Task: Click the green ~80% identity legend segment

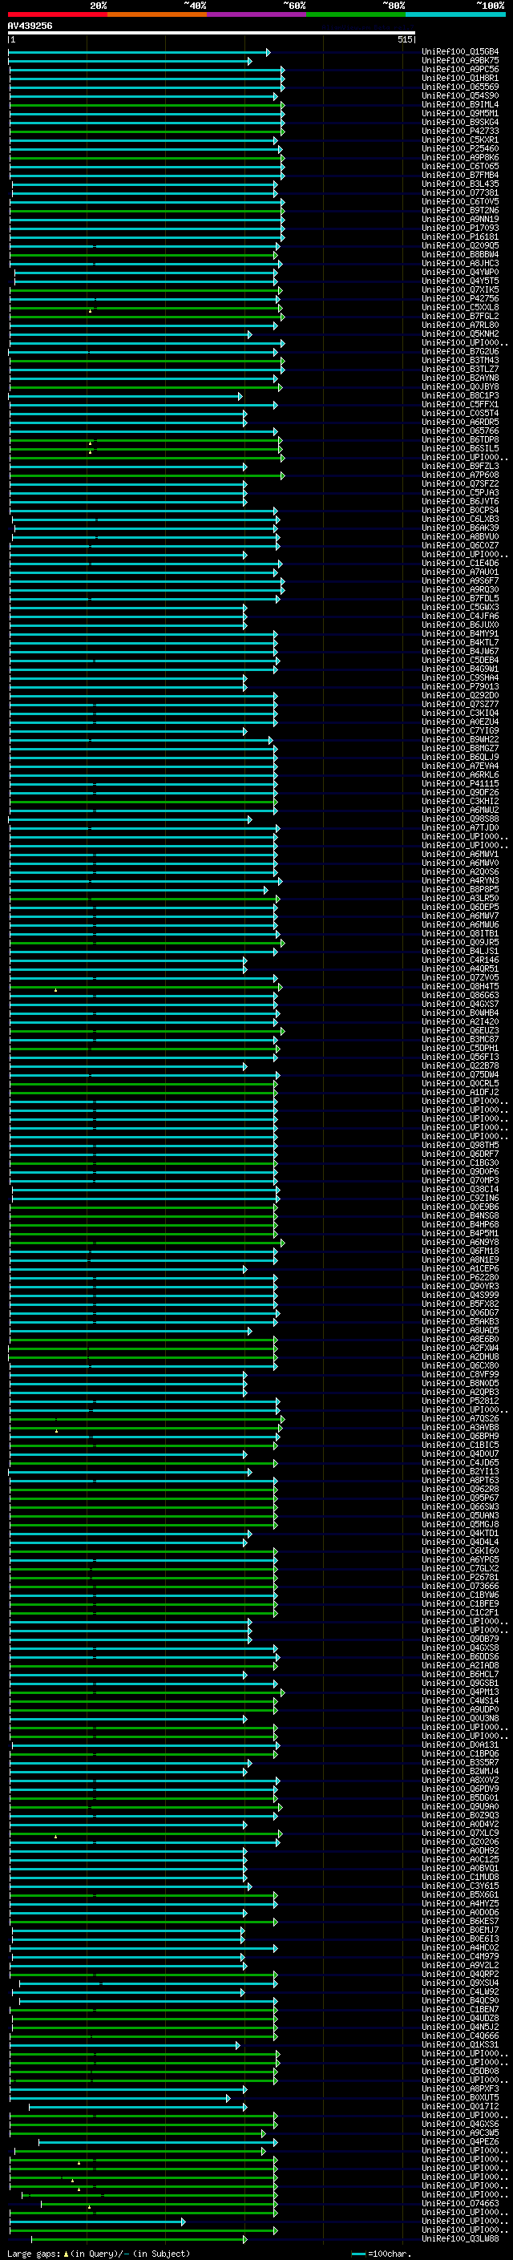Action: coord(356,14)
